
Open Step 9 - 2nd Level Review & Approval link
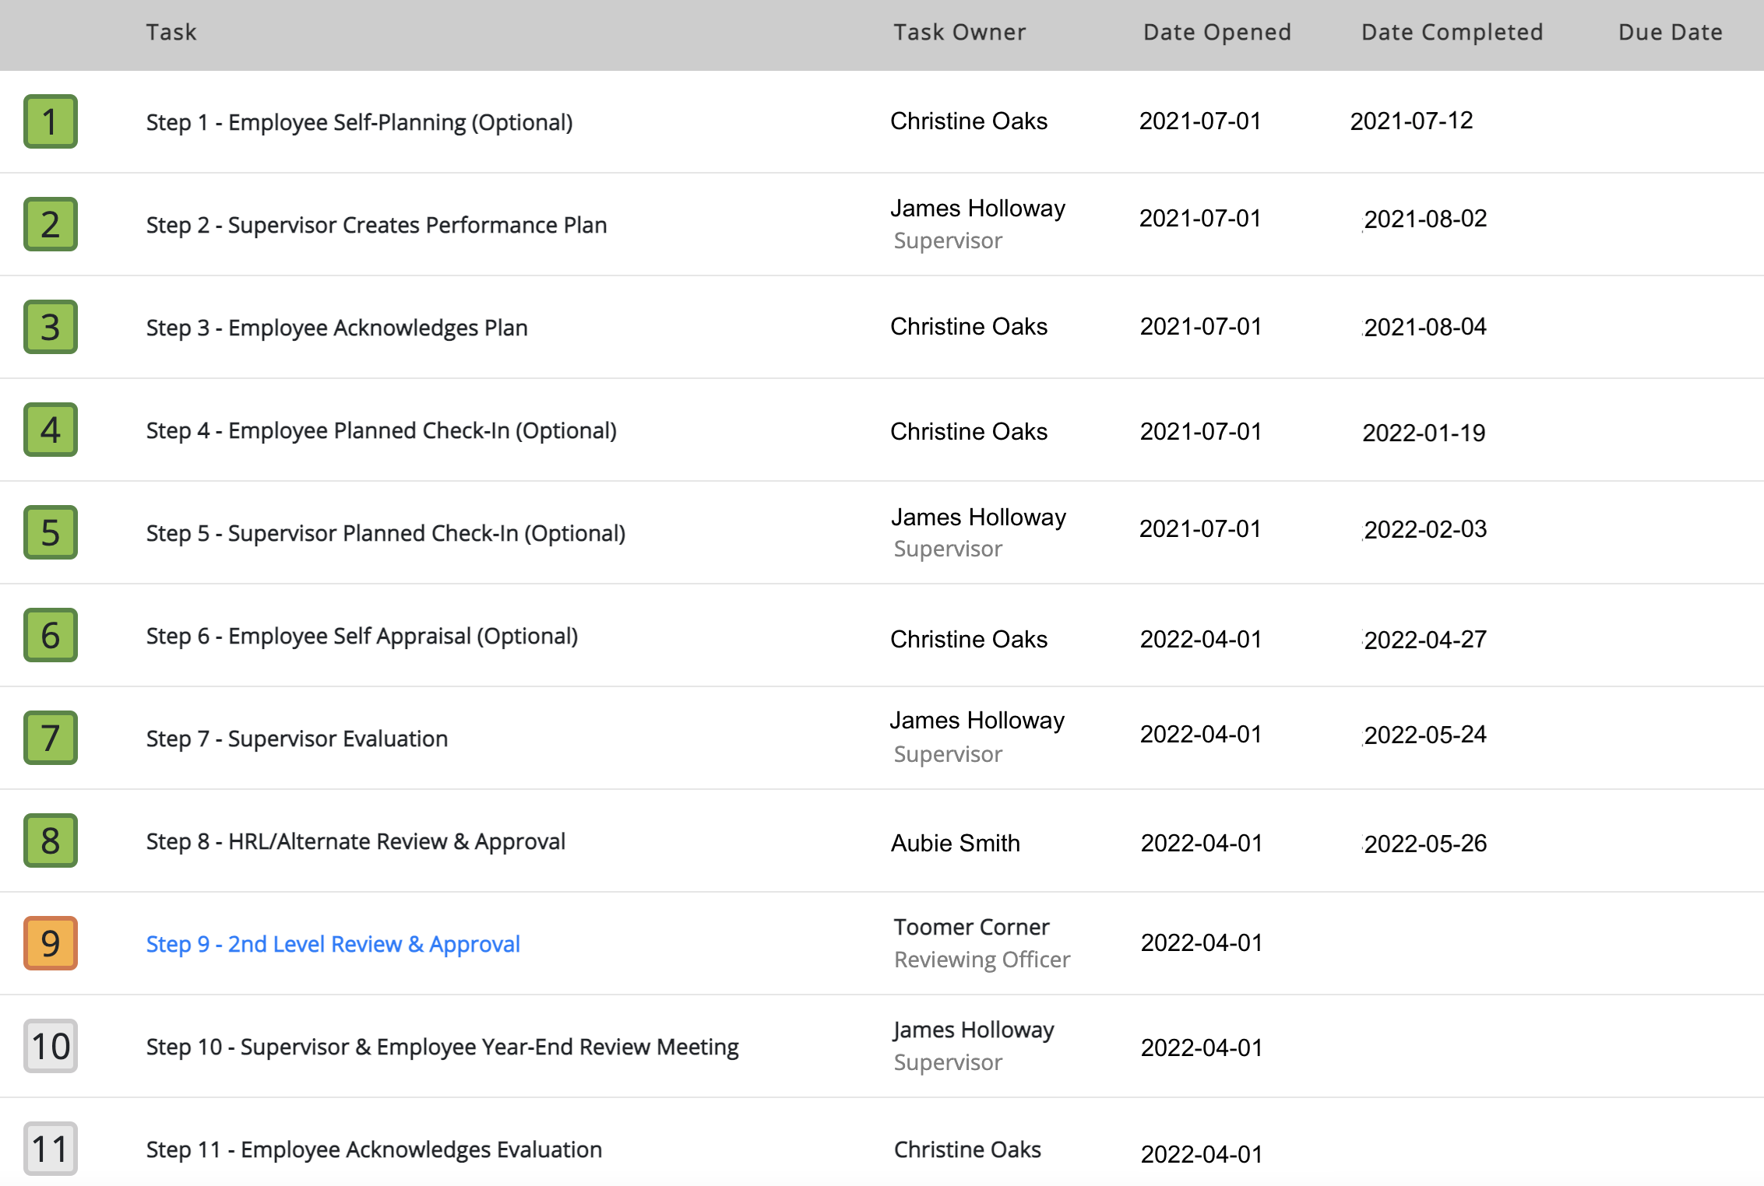coord(333,944)
